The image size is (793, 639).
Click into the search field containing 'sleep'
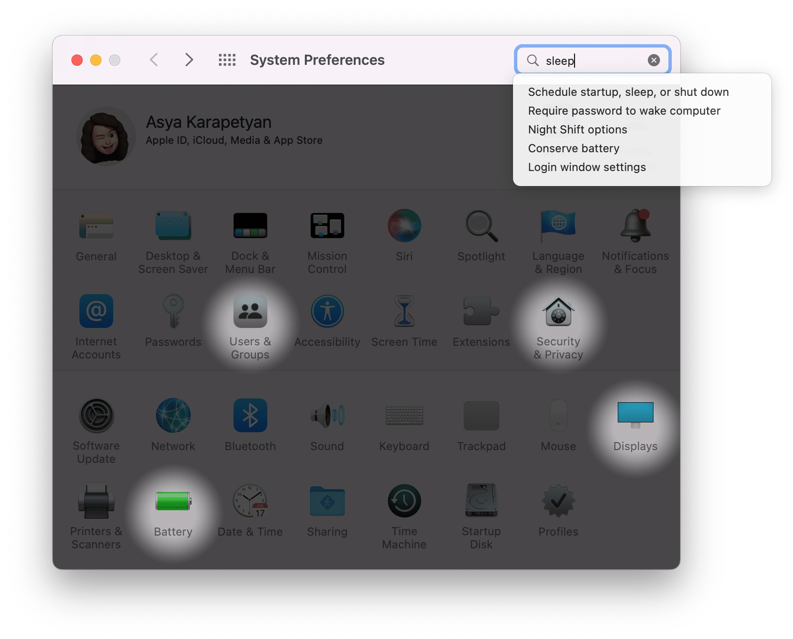click(593, 60)
